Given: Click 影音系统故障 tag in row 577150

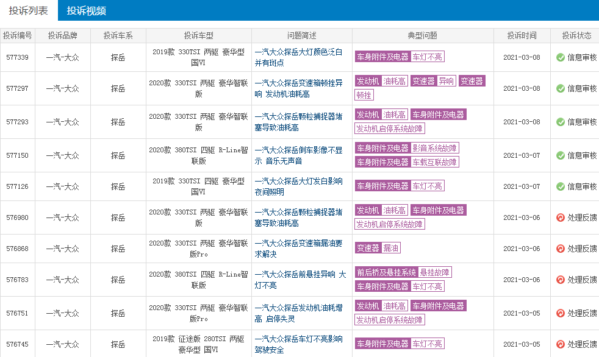Looking at the screenshot, I should (x=435, y=148).
